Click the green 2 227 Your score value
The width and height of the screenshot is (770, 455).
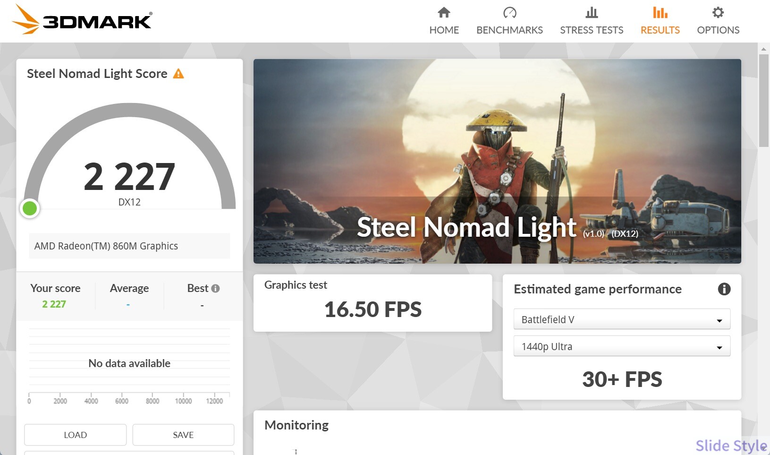[x=54, y=304]
